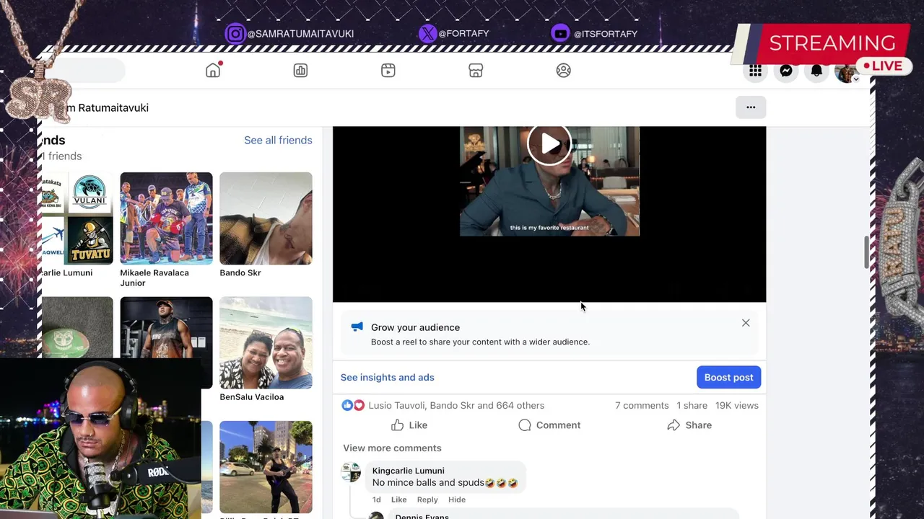Open the dashboard bar-chart icon in the top navigation
The image size is (924, 519).
click(x=300, y=70)
